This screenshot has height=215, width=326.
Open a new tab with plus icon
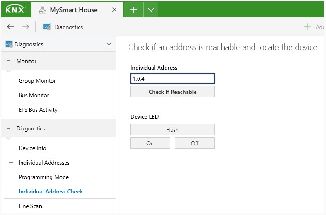point(133,10)
